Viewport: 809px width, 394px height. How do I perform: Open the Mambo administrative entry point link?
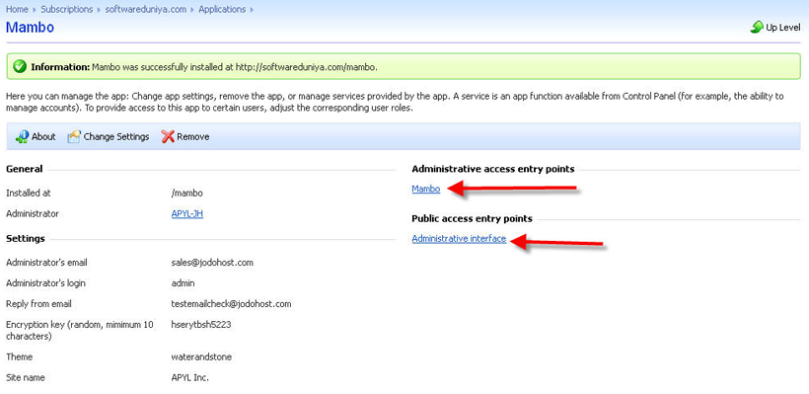(426, 189)
